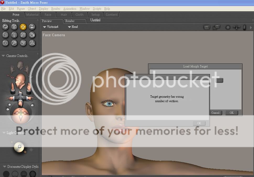Click the Area Render icon
Image resolution: width=254 pixels, height=177 pixels.
(x=216, y=27)
